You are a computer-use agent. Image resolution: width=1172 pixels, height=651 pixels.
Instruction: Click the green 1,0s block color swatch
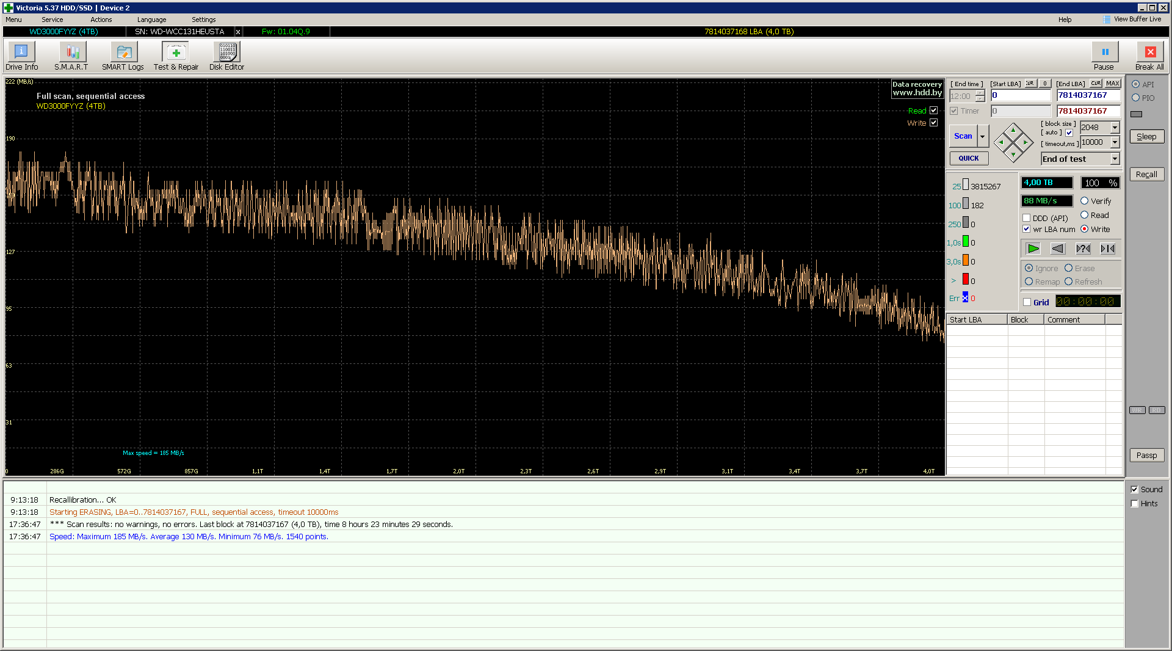(x=965, y=242)
